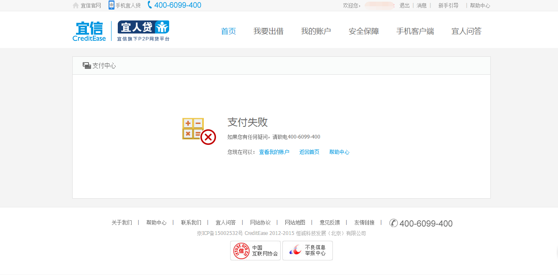Open 帮助中心 link in top bar
This screenshot has width=558, height=275.
[480, 5]
